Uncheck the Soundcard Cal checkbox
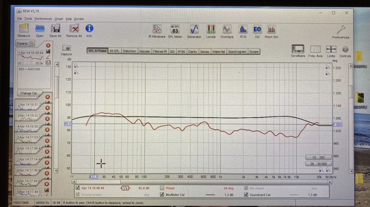The width and height of the screenshot is (370, 207). click(x=246, y=195)
